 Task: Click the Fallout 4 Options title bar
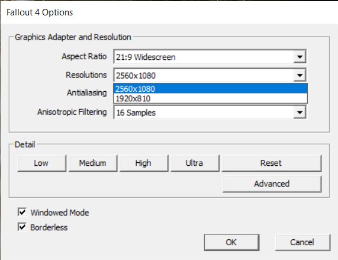169,12
